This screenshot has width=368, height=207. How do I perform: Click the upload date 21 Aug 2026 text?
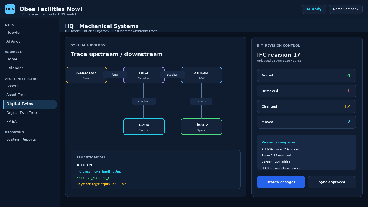[x=279, y=61]
